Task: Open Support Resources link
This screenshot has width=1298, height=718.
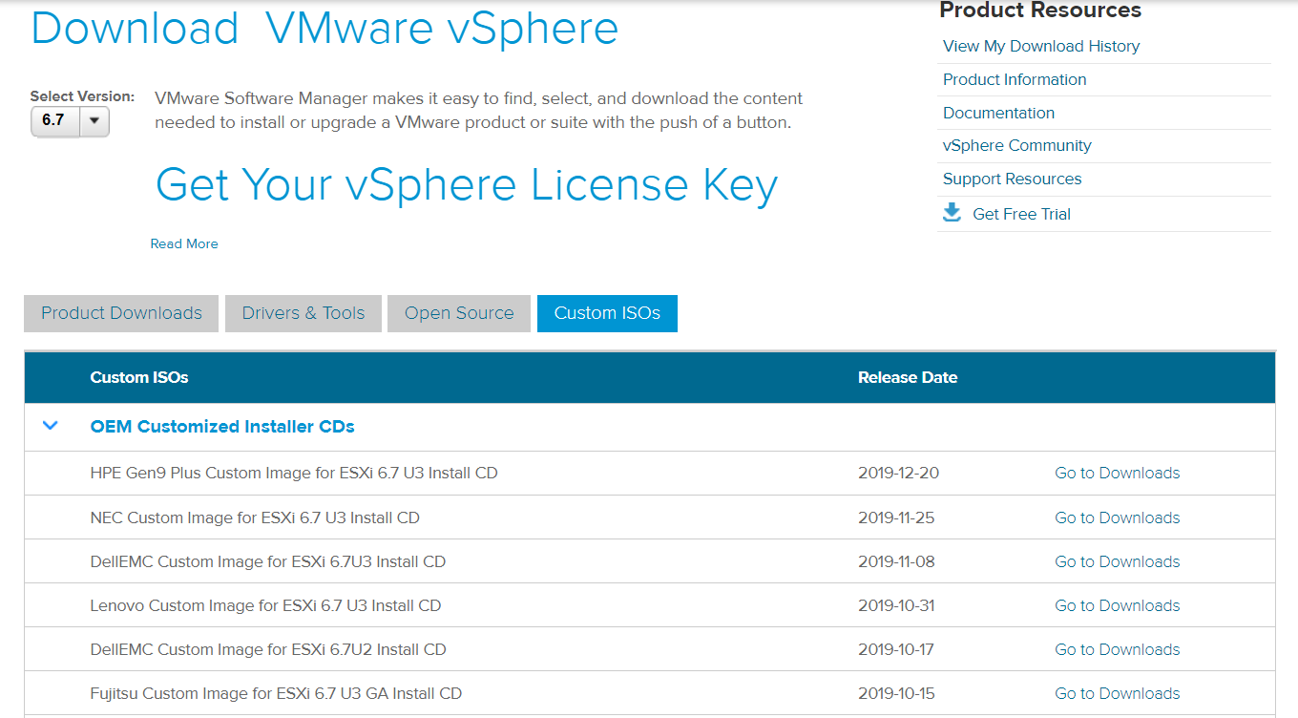Action: click(1013, 179)
